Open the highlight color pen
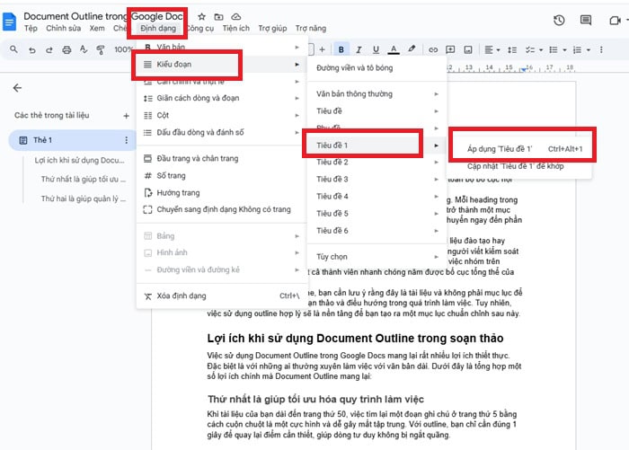This screenshot has width=629, height=450. pyautogui.click(x=412, y=49)
